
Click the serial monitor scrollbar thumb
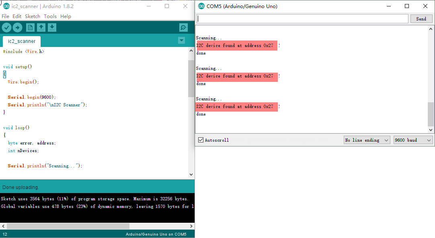click(x=431, y=114)
